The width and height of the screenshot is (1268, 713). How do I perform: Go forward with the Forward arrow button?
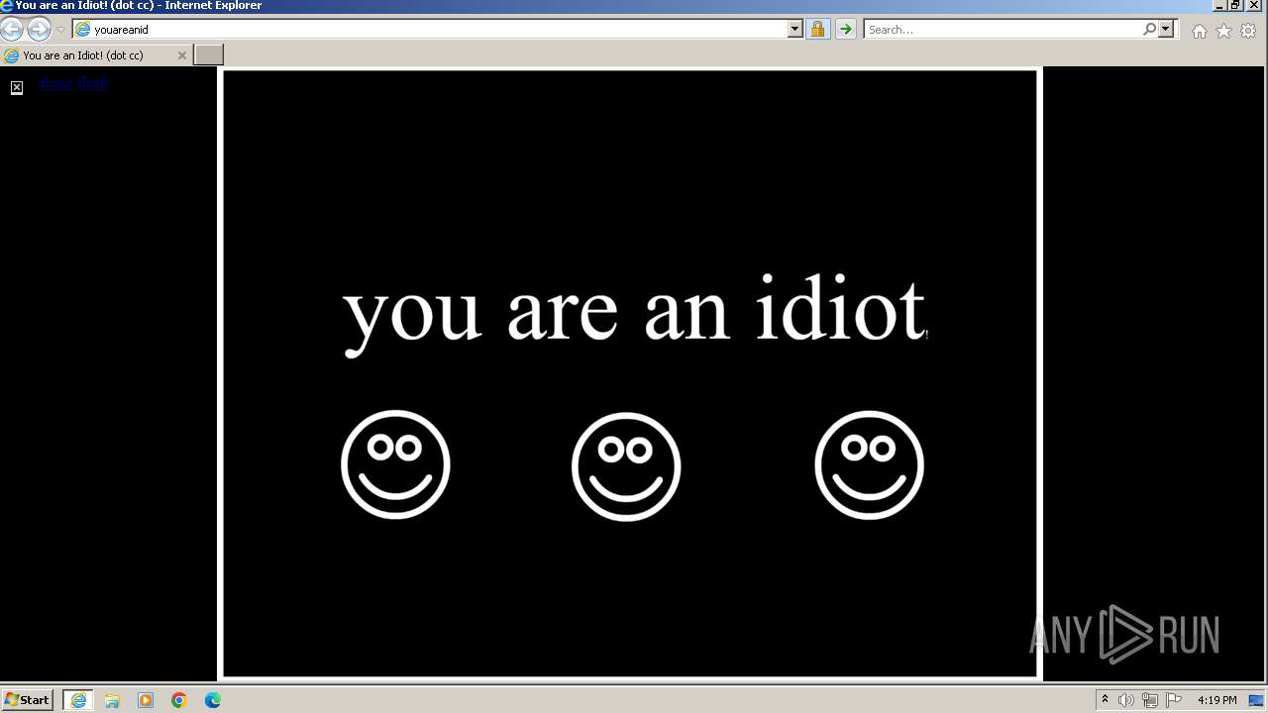pos(39,30)
